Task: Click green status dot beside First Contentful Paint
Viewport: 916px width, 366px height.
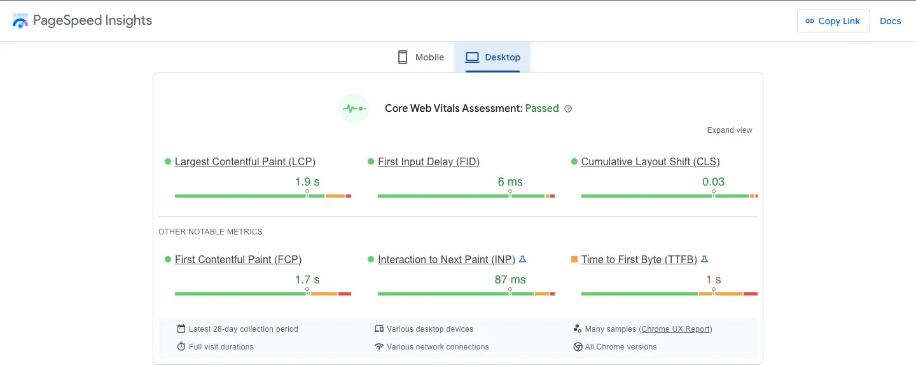Action: tap(168, 260)
